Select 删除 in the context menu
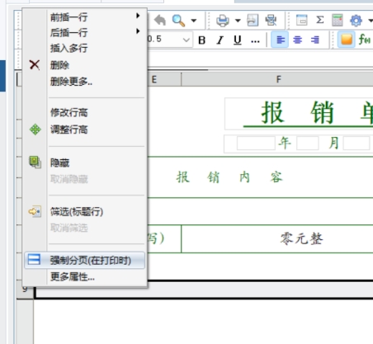The width and height of the screenshot is (373, 344). click(x=84, y=65)
